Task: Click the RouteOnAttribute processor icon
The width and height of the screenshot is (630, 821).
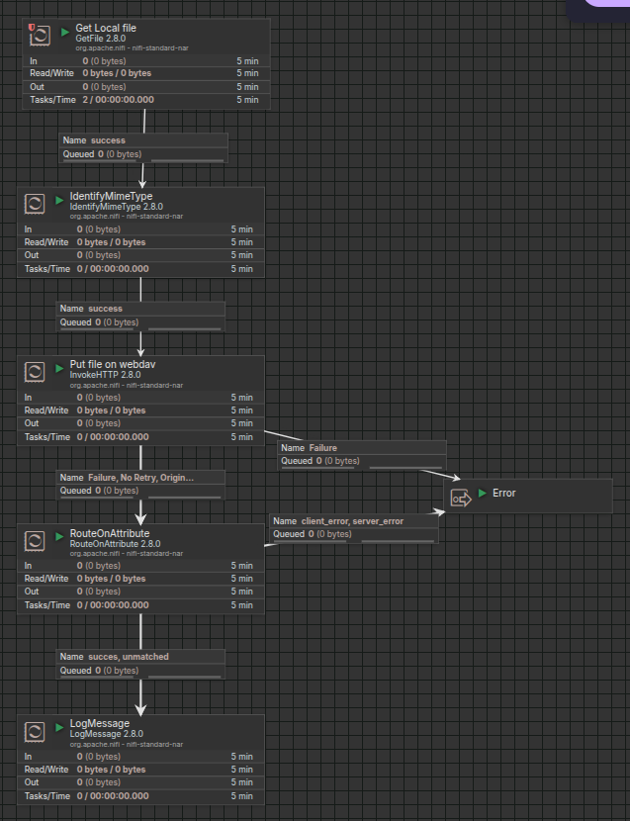Action: pyautogui.click(x=35, y=540)
